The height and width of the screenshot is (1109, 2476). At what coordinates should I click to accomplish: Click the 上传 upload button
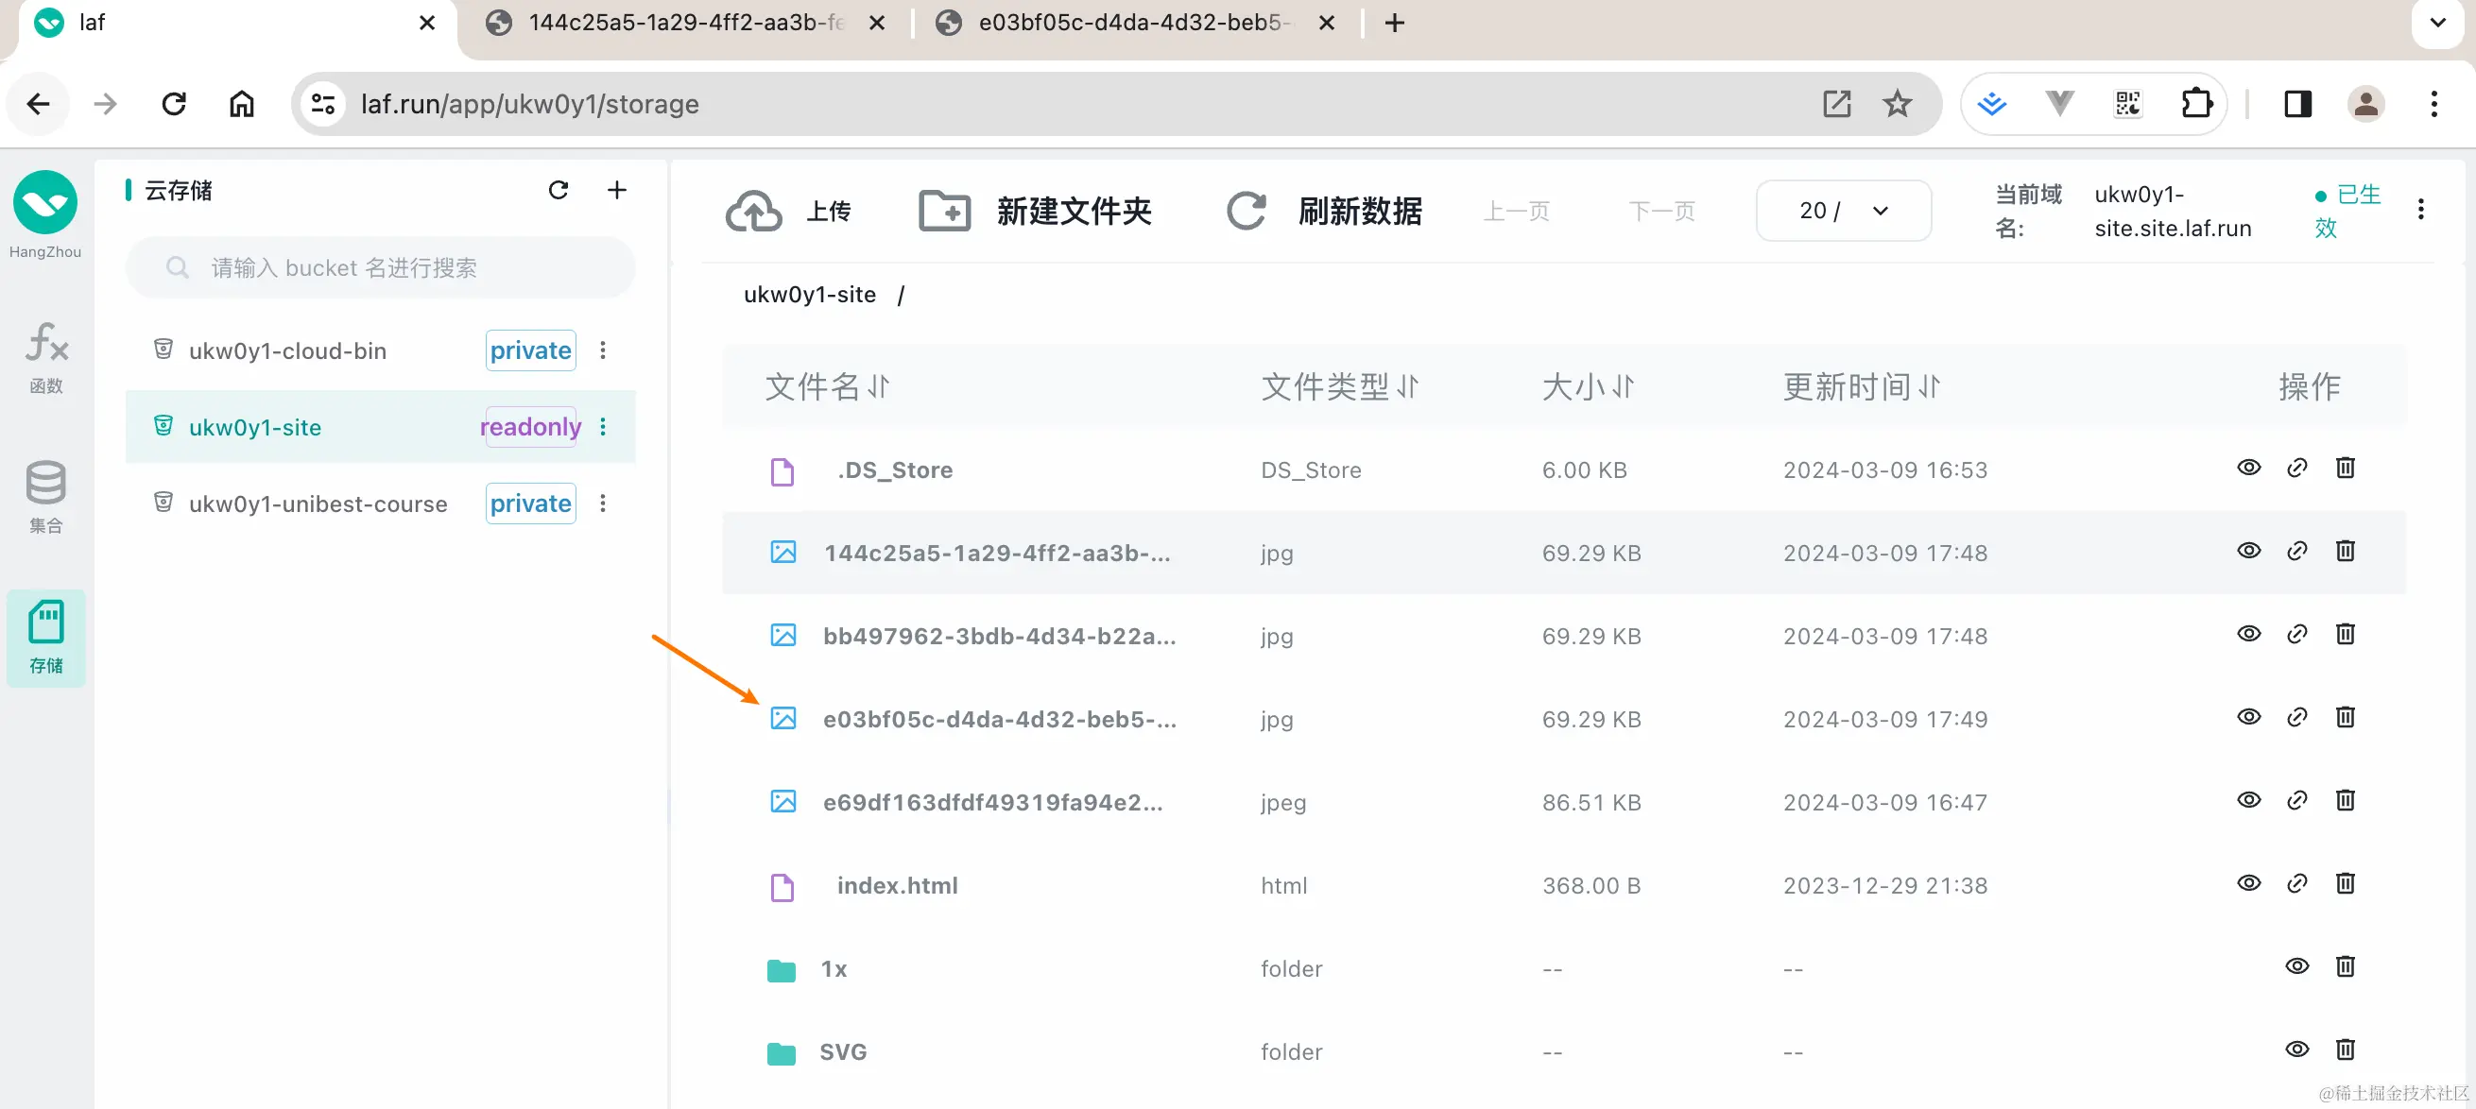788,211
